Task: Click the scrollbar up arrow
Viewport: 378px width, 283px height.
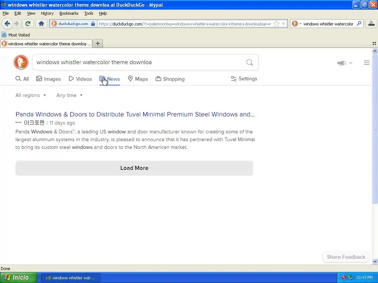Action: click(375, 51)
